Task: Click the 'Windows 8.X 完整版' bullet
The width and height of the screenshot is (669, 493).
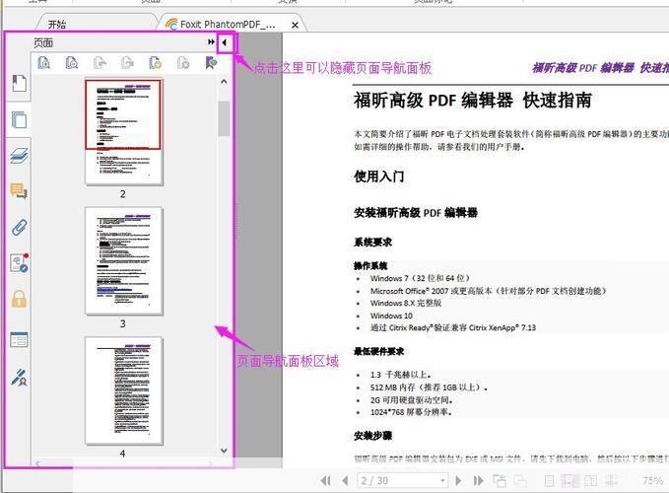Action: (x=406, y=303)
